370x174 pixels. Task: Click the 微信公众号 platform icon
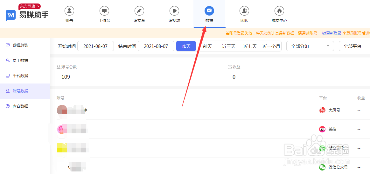(x=322, y=167)
